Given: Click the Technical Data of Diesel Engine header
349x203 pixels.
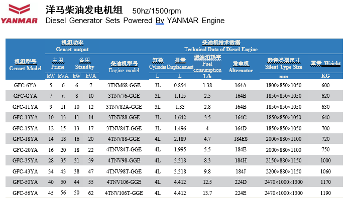Looking at the screenshot, I should [221, 46].
